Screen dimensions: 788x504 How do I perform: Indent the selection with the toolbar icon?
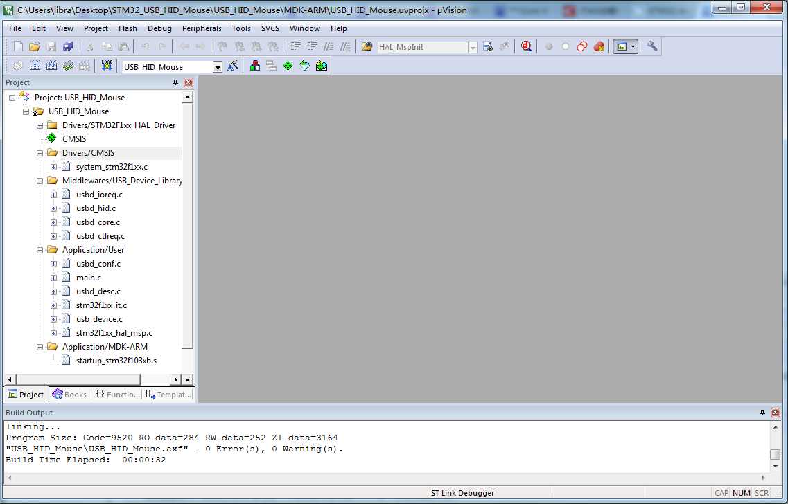coord(296,46)
